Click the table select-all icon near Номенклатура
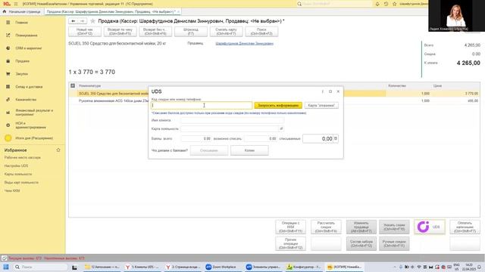This screenshot has width=485, height=272. [73, 85]
